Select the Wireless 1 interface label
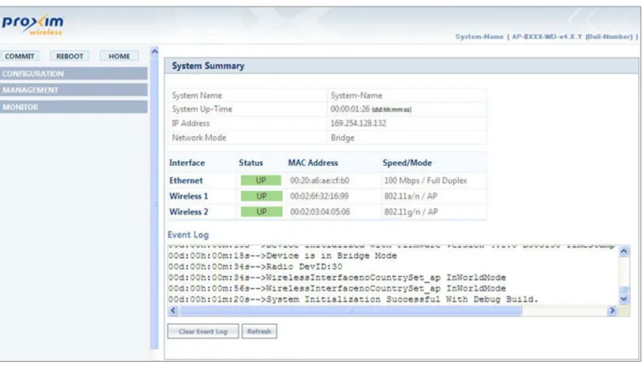The image size is (643, 366). tap(188, 196)
